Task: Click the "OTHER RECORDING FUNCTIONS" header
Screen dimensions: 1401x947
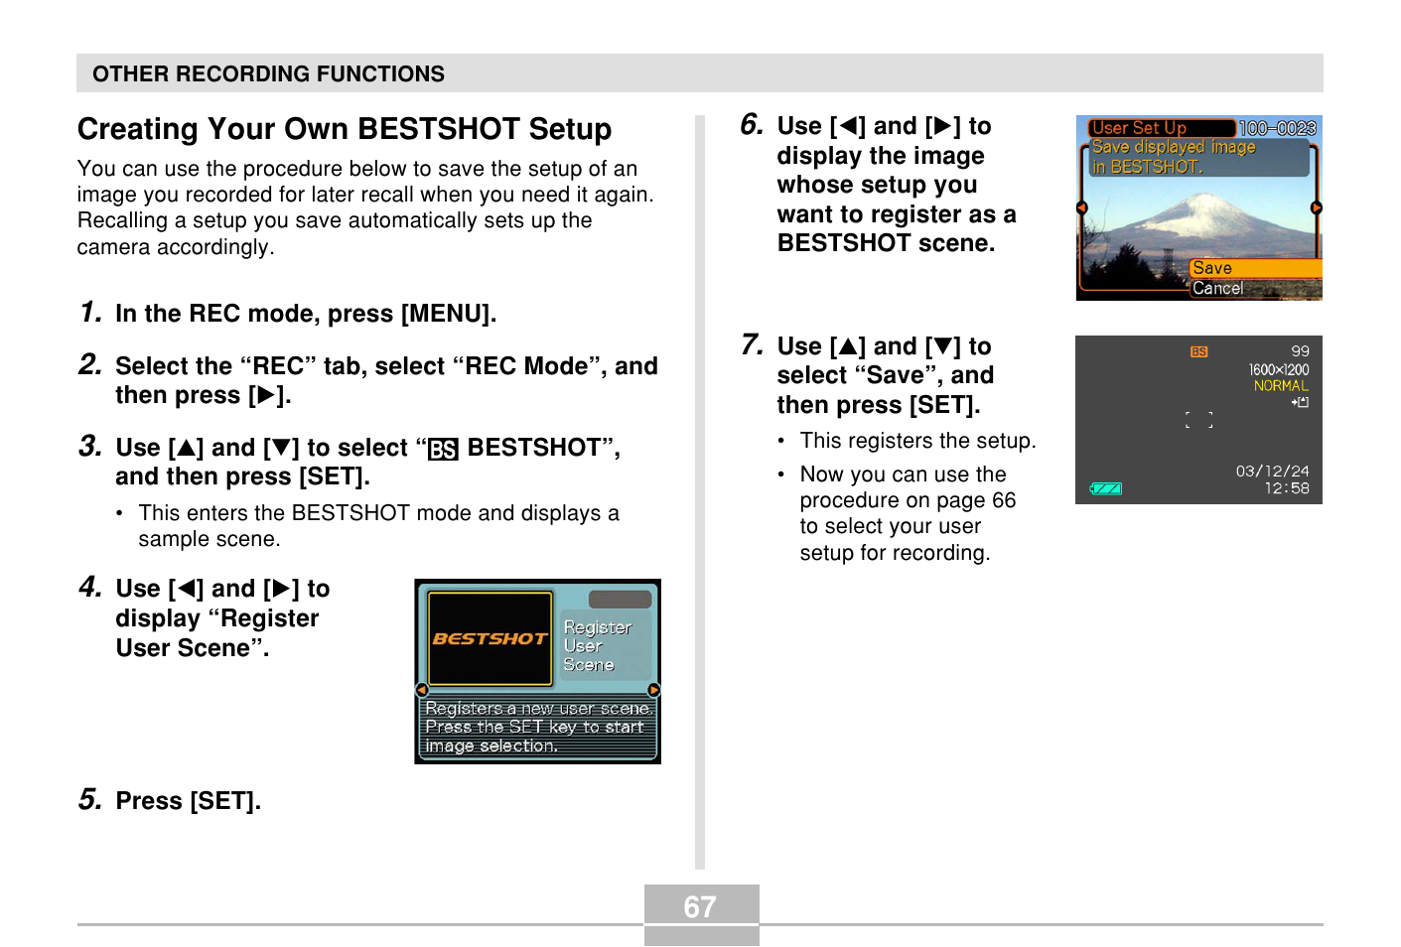Action: [268, 74]
